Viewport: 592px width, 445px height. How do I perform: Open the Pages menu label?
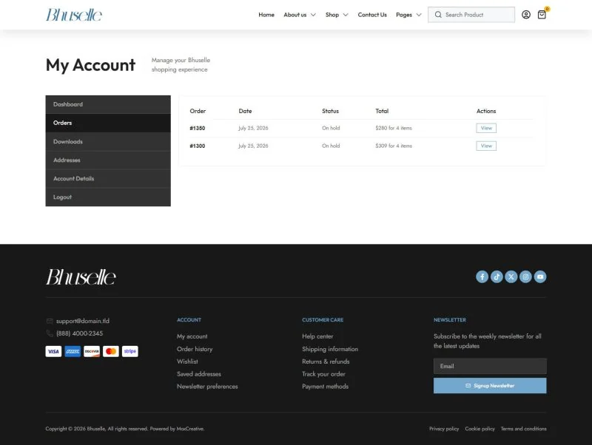[x=404, y=15]
